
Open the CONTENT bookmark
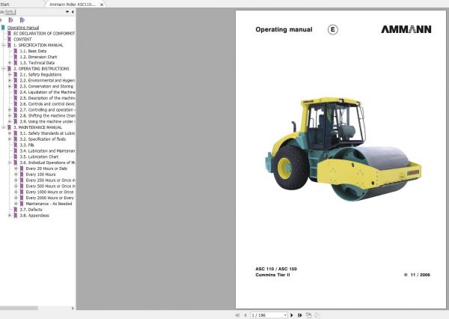pos(22,39)
